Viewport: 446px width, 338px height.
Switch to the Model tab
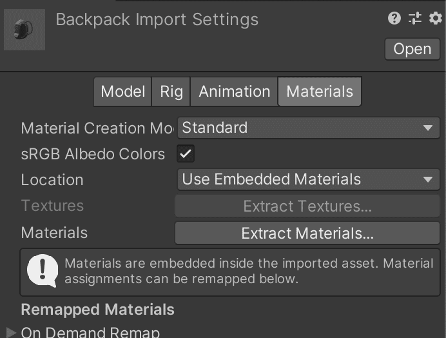122,92
